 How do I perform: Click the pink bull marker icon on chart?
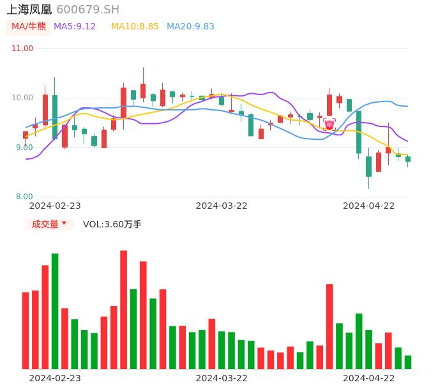[x=329, y=124]
